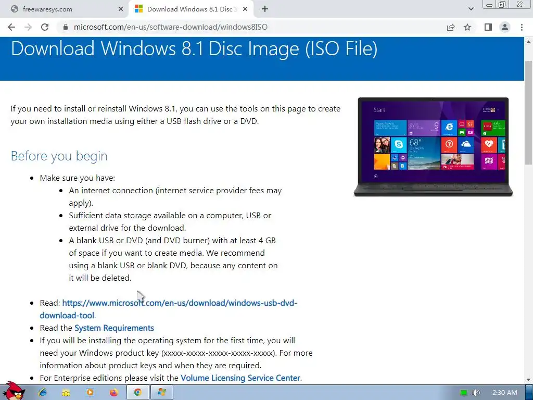Click the 'Make sure you have:' bullet text
Viewport: 533px width, 400px height.
(x=78, y=178)
